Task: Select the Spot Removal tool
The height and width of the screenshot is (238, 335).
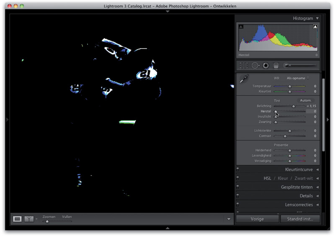Action: tap(255, 66)
